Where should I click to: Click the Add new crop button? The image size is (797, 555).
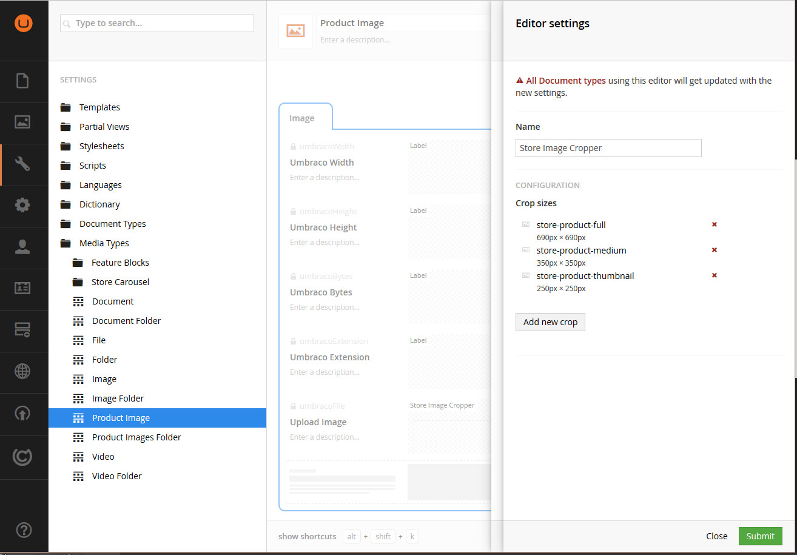[550, 321]
